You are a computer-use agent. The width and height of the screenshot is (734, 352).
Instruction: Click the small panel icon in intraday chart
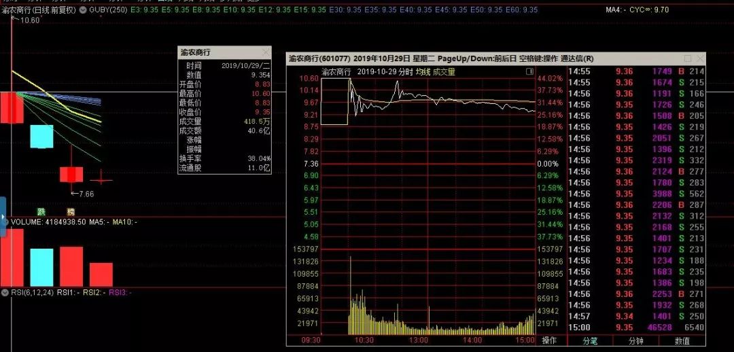pyautogui.click(x=529, y=71)
